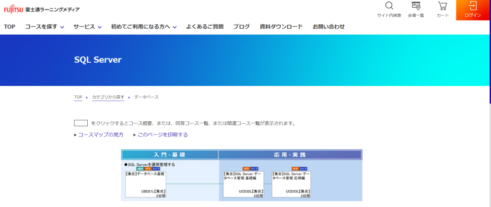Image resolution: width=491 pixels, height=207 pixels.
Task: Open the ブログ menu item
Action: coord(242,27)
